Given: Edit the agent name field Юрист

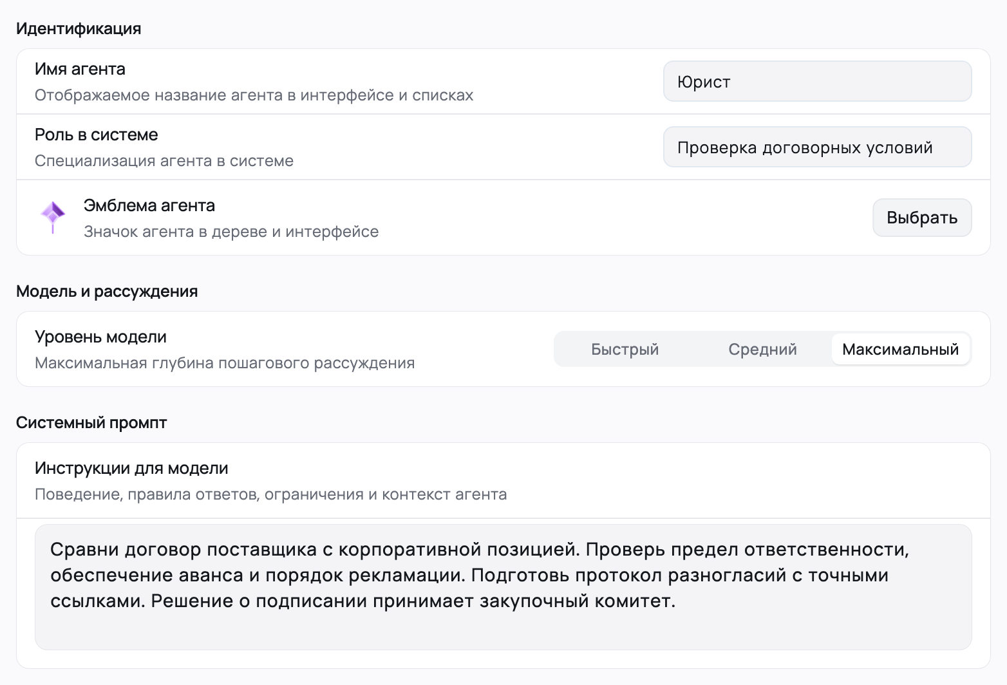Looking at the screenshot, I should click(x=817, y=82).
